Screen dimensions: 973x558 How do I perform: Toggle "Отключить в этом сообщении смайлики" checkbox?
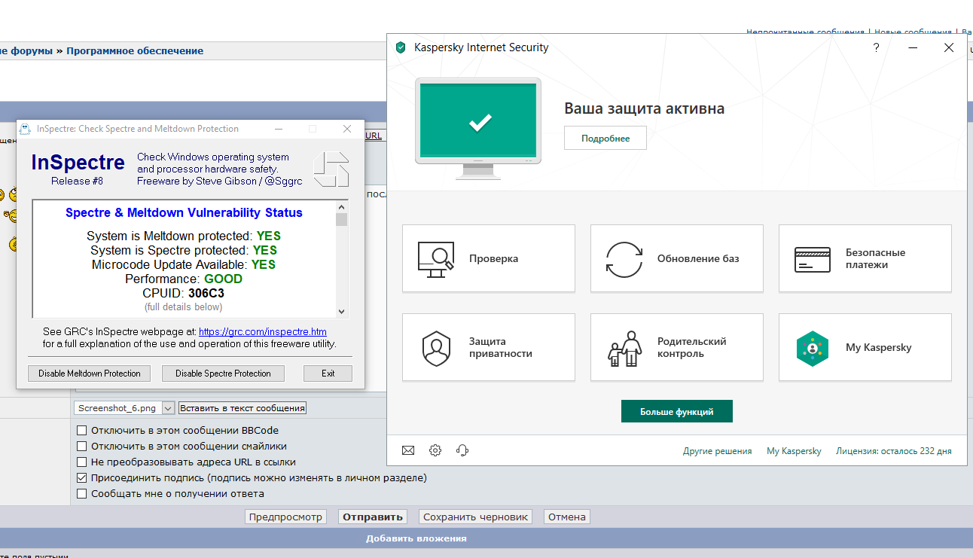coord(81,447)
